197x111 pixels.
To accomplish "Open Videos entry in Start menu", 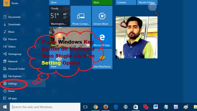I will pyautogui.click(x=9, y=47).
